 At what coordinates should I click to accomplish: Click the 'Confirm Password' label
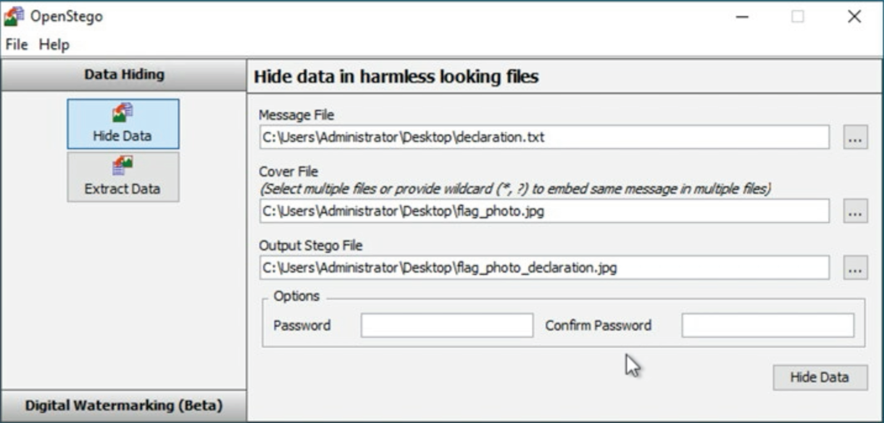[x=598, y=326]
